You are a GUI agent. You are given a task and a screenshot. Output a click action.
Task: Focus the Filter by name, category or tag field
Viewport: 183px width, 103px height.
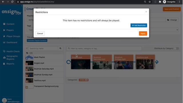(104, 48)
